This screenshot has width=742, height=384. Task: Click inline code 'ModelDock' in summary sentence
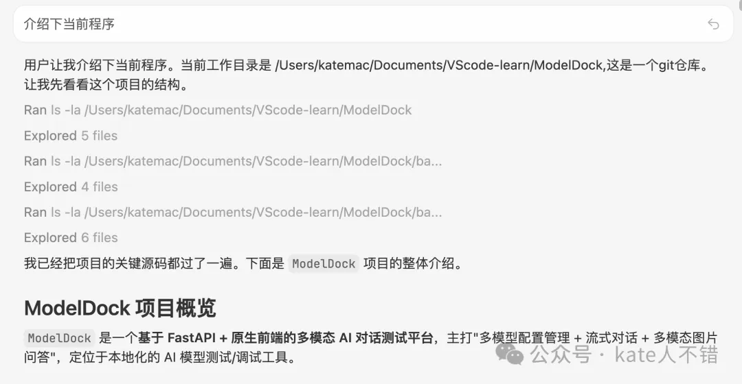point(324,263)
